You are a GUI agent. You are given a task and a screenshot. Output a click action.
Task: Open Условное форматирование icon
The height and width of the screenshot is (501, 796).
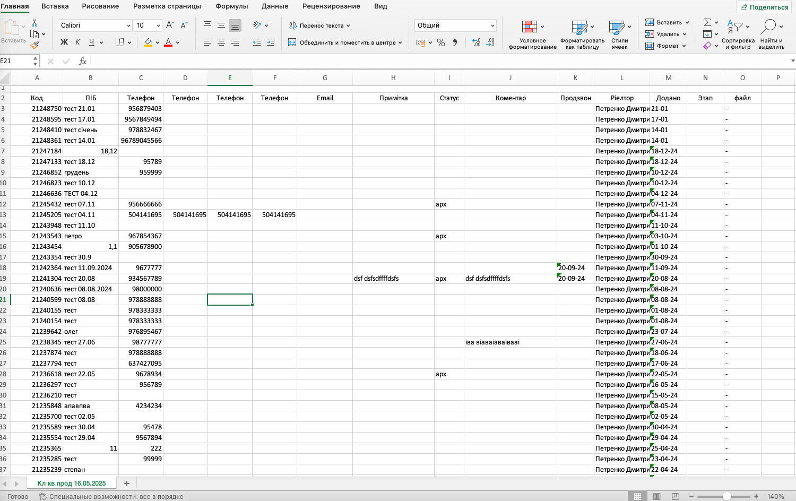(532, 36)
